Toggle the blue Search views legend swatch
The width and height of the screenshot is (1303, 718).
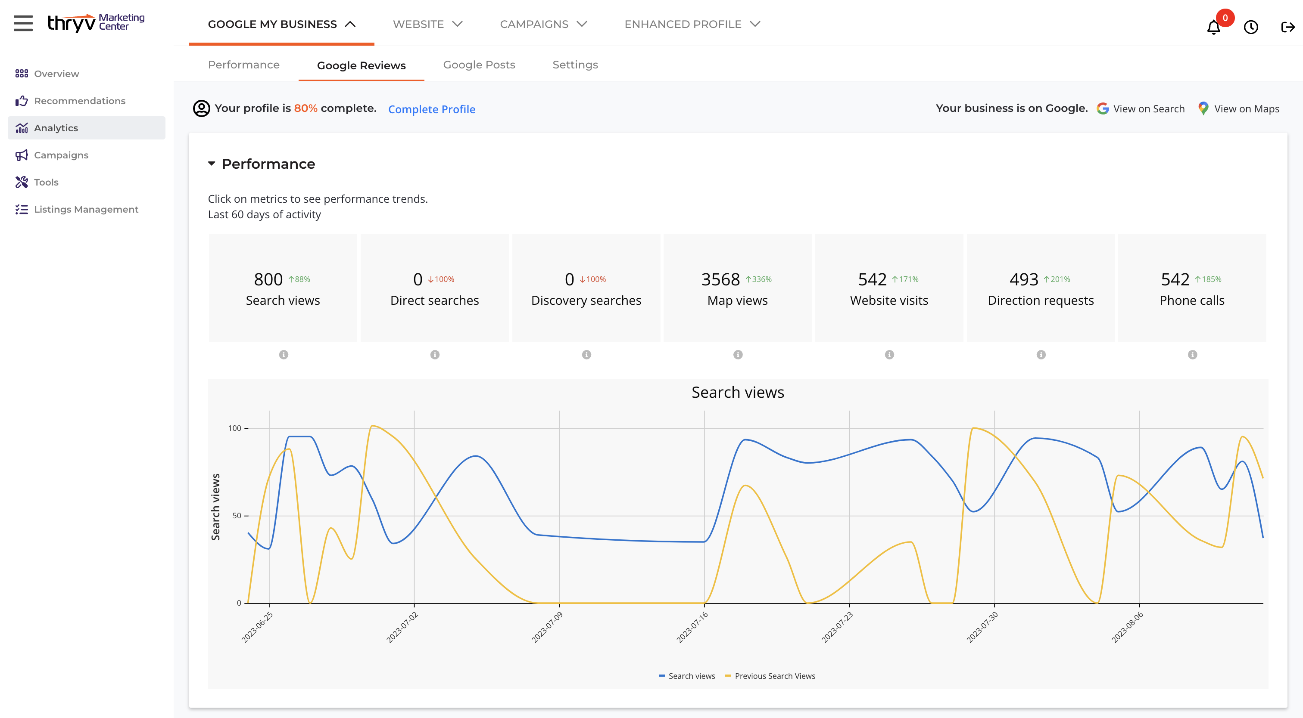click(661, 675)
